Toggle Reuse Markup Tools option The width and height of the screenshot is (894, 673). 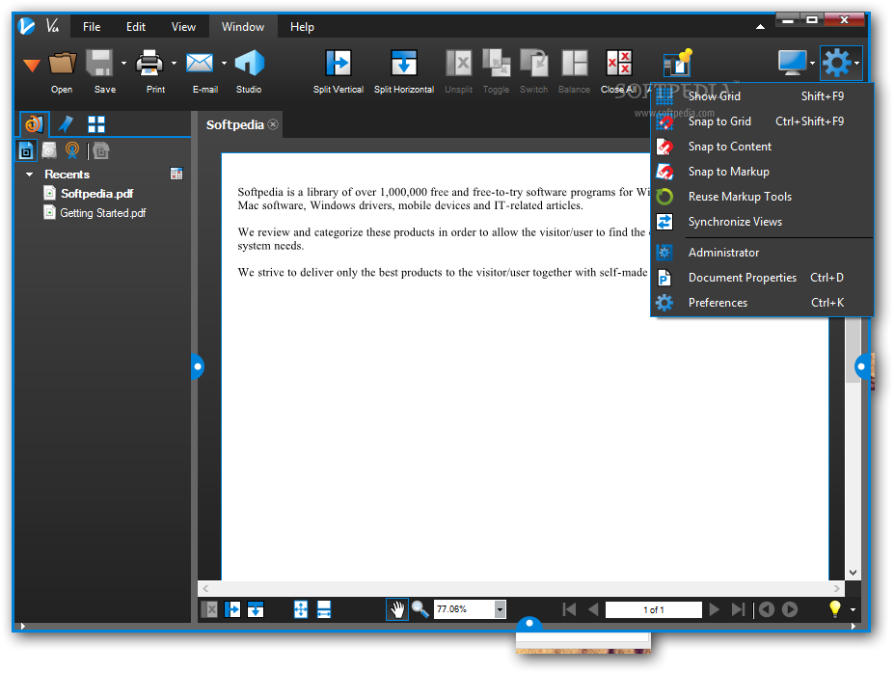point(762,197)
